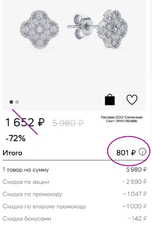Select the Итого total label
The image size is (152, 227).
13,153
